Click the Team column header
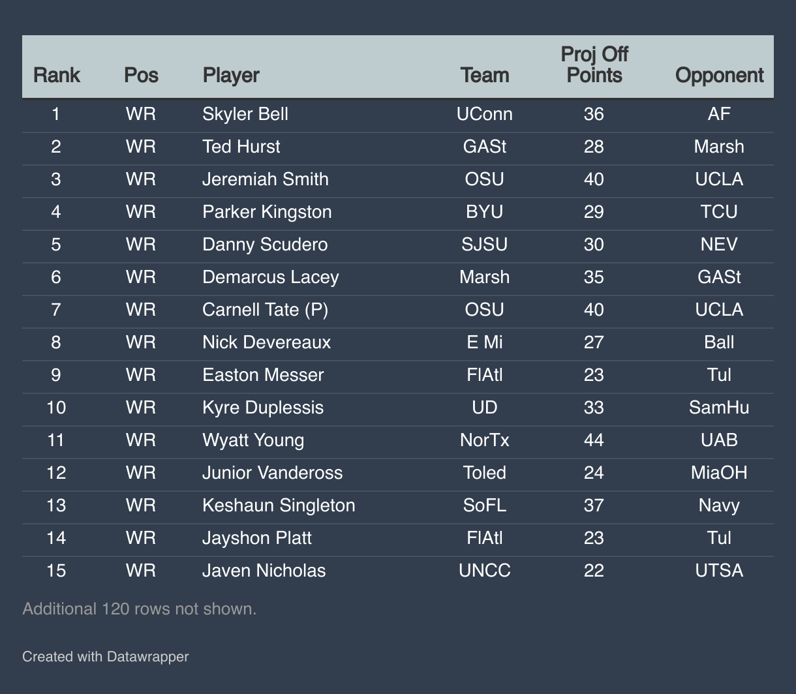 [485, 75]
